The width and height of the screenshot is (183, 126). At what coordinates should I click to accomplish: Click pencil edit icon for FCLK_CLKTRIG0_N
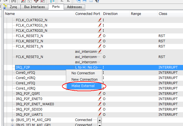(x=100, y=30)
